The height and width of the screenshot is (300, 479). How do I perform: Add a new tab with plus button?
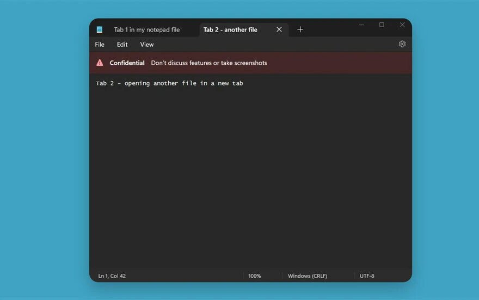300,29
